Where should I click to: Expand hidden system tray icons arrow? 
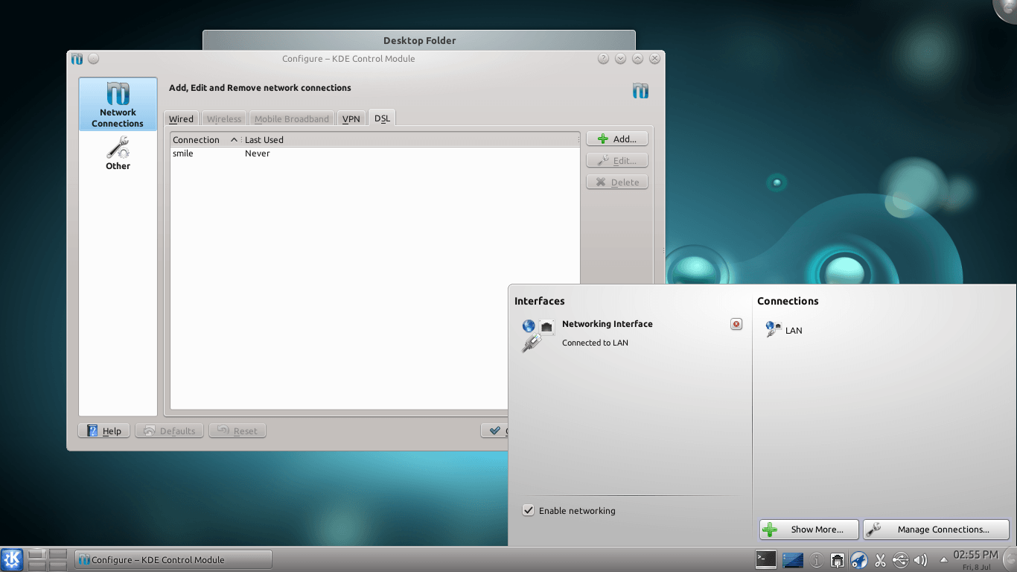(x=944, y=559)
